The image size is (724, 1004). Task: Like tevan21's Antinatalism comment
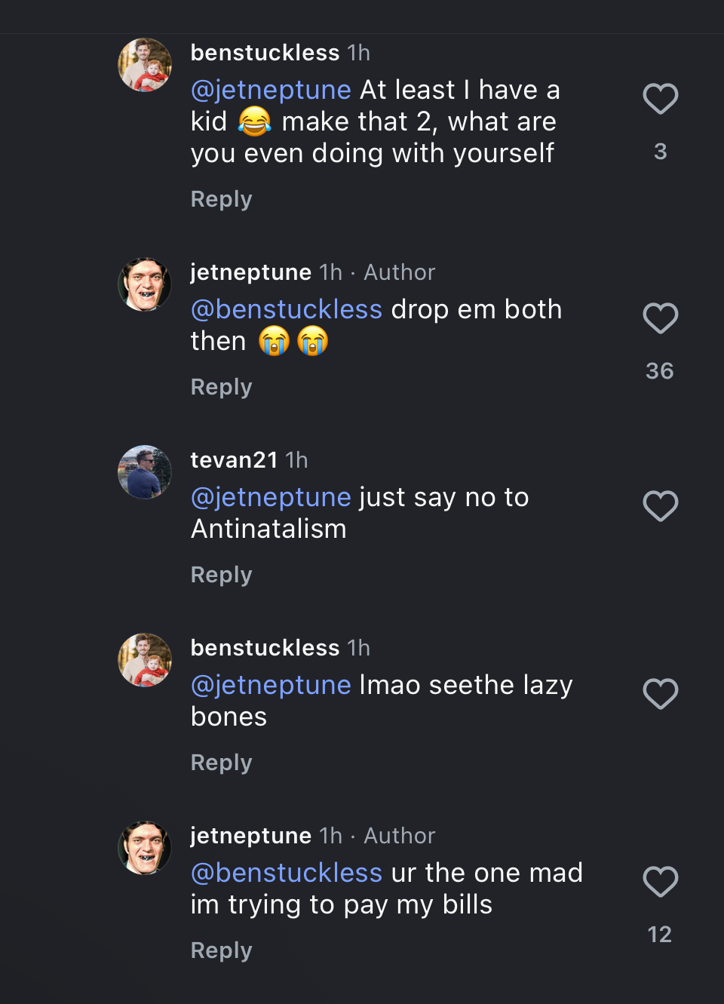660,506
